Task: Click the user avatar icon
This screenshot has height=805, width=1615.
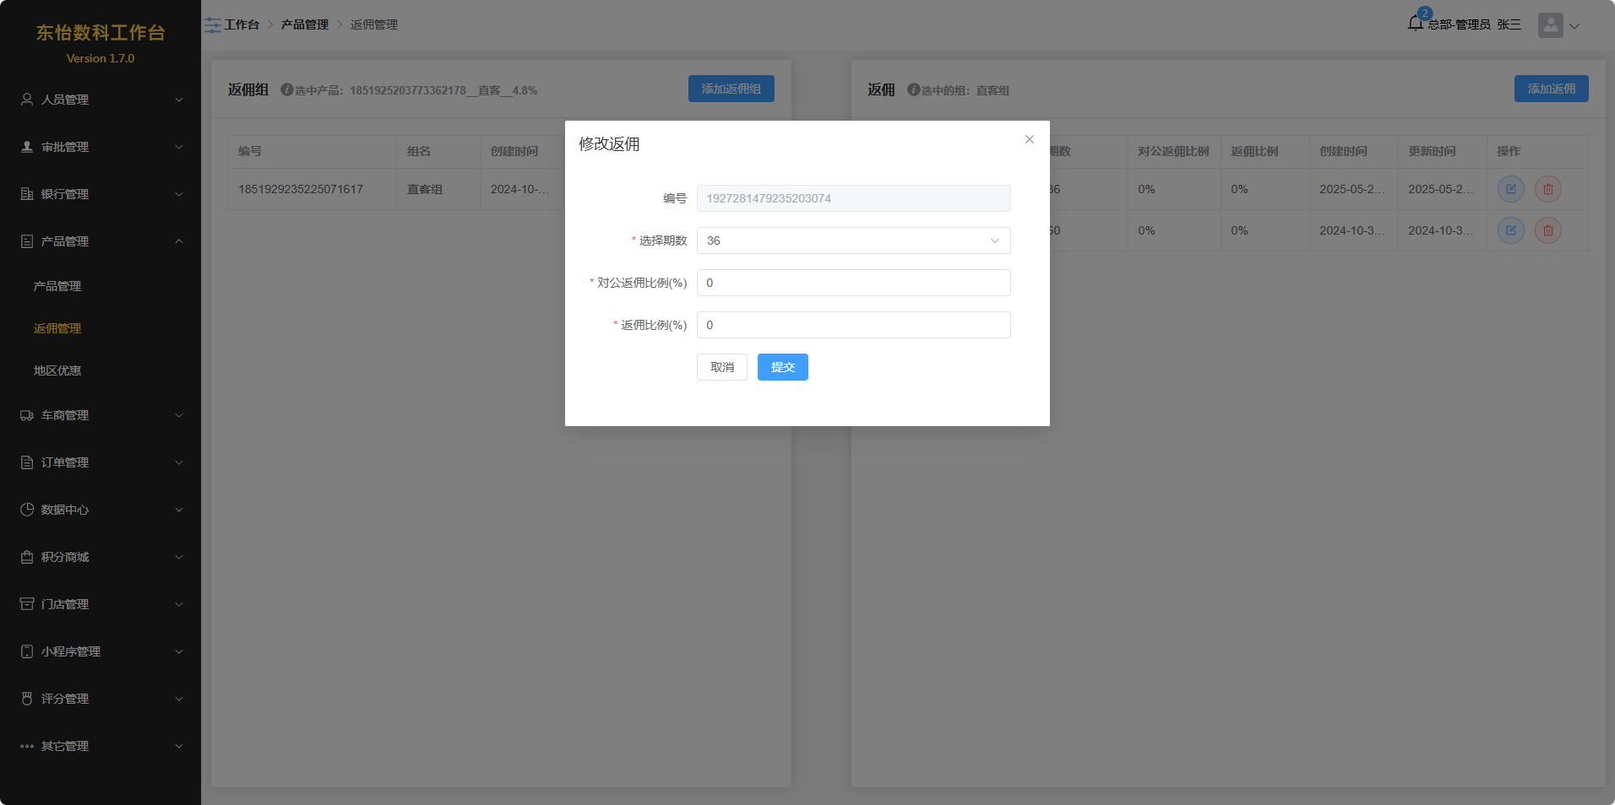Action: [1550, 25]
